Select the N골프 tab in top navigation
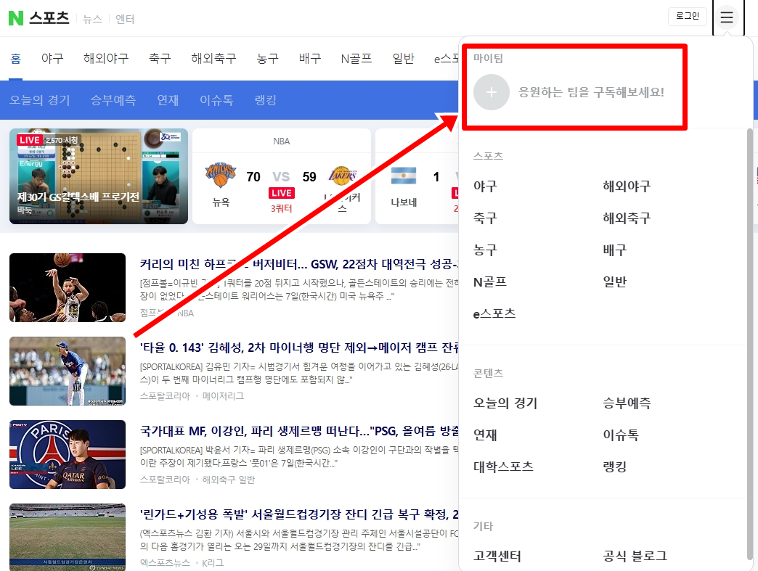Screen dimensions: 758x571 click(356, 59)
